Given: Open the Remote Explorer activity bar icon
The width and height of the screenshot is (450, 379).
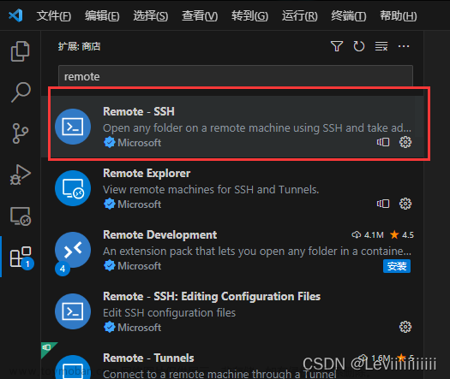Looking at the screenshot, I should 21,216.
